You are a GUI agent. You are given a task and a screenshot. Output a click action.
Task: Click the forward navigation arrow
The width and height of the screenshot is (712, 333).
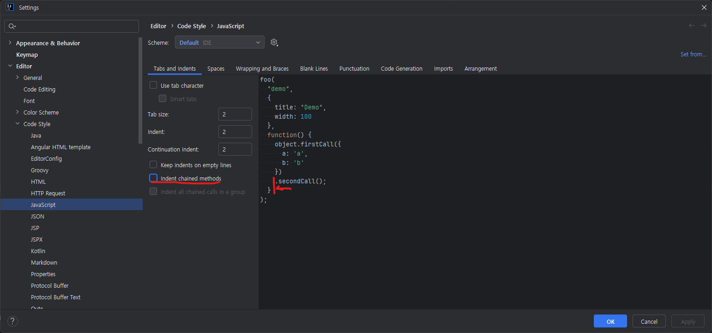pos(704,26)
